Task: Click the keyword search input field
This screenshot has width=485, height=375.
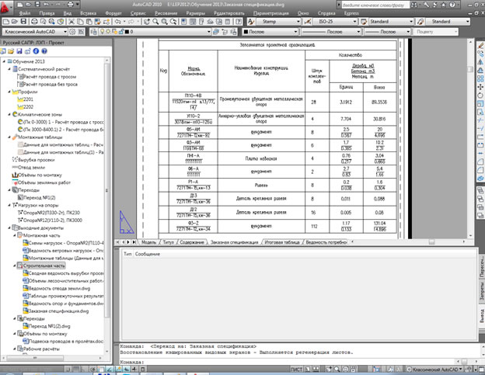Action: [375, 5]
